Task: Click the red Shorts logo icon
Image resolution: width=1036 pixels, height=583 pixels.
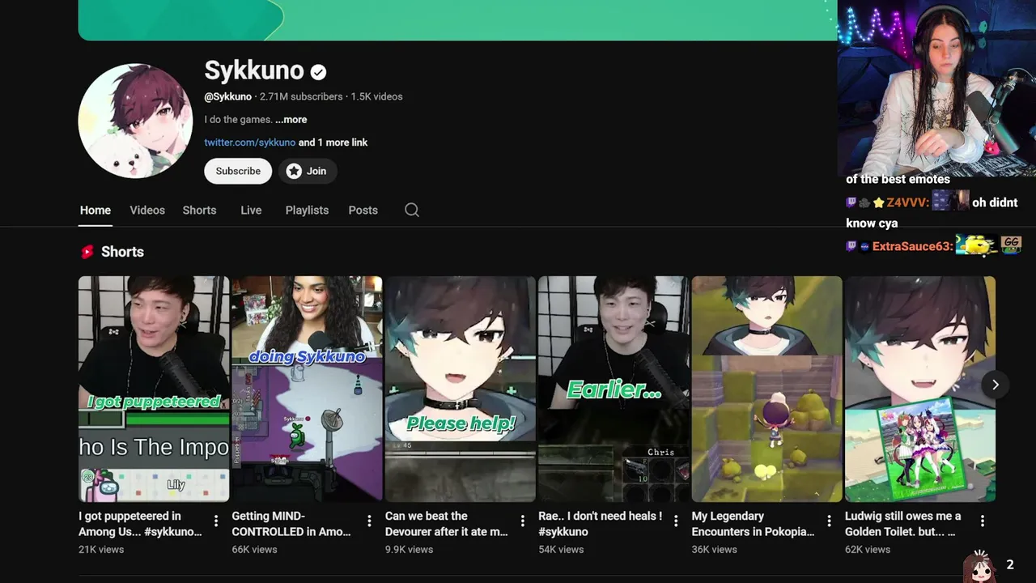Action: point(87,252)
